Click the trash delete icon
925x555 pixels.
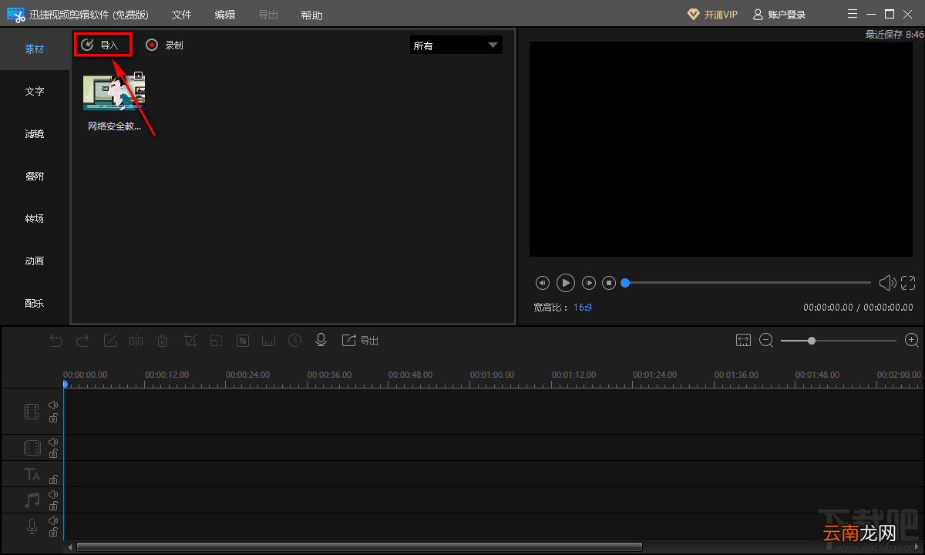163,340
